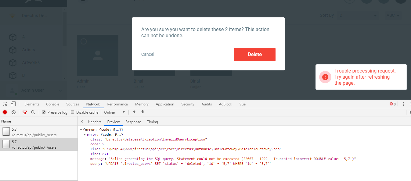Viewport: 411px width, 181px height.
Task: Open the Artists collection box icon
Action: coord(13,50)
